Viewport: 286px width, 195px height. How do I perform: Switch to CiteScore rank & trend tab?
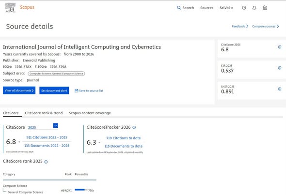[x=44, y=113]
